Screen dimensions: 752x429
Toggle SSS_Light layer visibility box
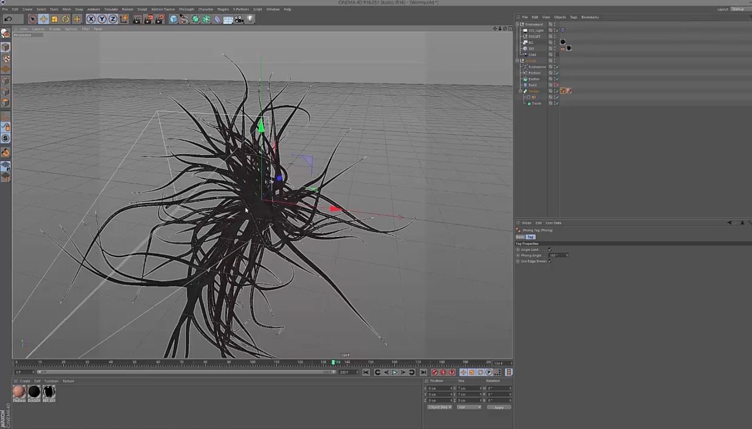[551, 30]
